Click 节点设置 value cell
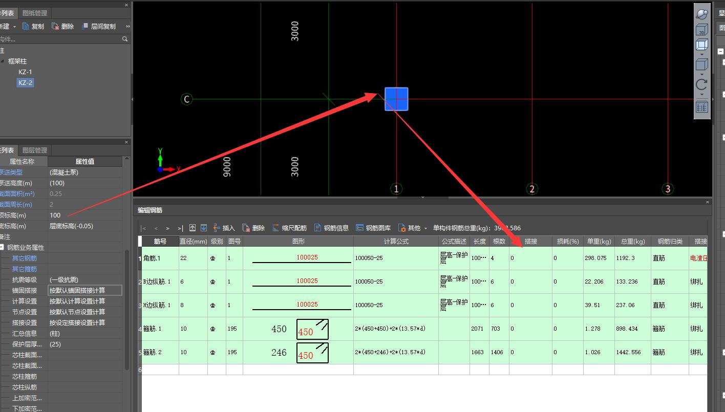Image resolution: width=725 pixels, height=412 pixels. (85, 312)
